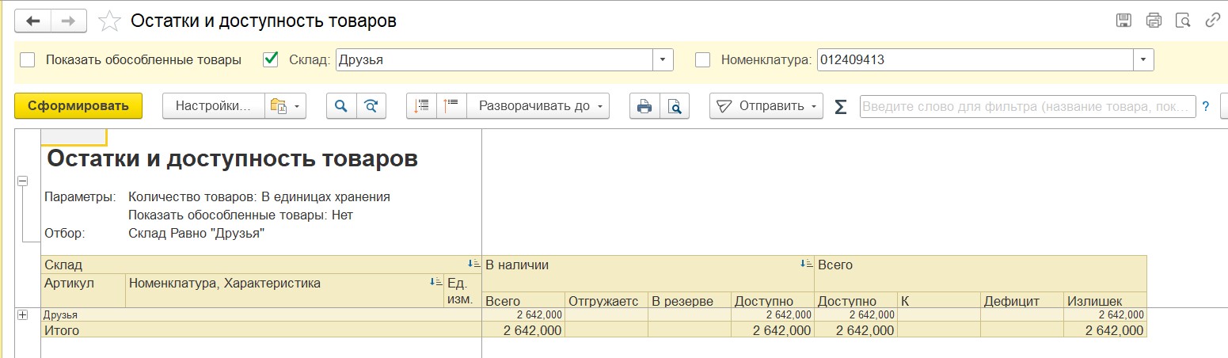
Task: Expand the Друзья row group
Action: point(23,314)
